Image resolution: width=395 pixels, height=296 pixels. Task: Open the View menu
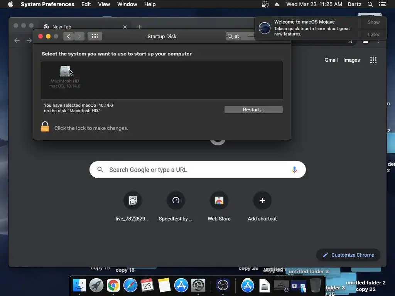pos(104,4)
